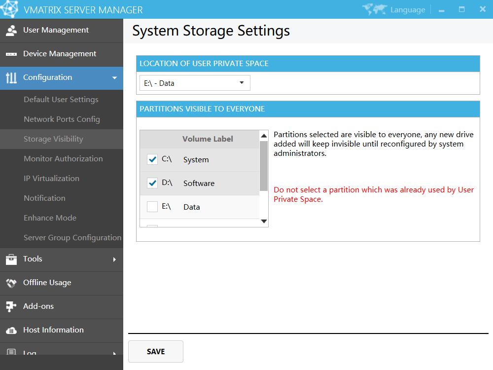Click the "Software" volume label text

pyautogui.click(x=199, y=184)
